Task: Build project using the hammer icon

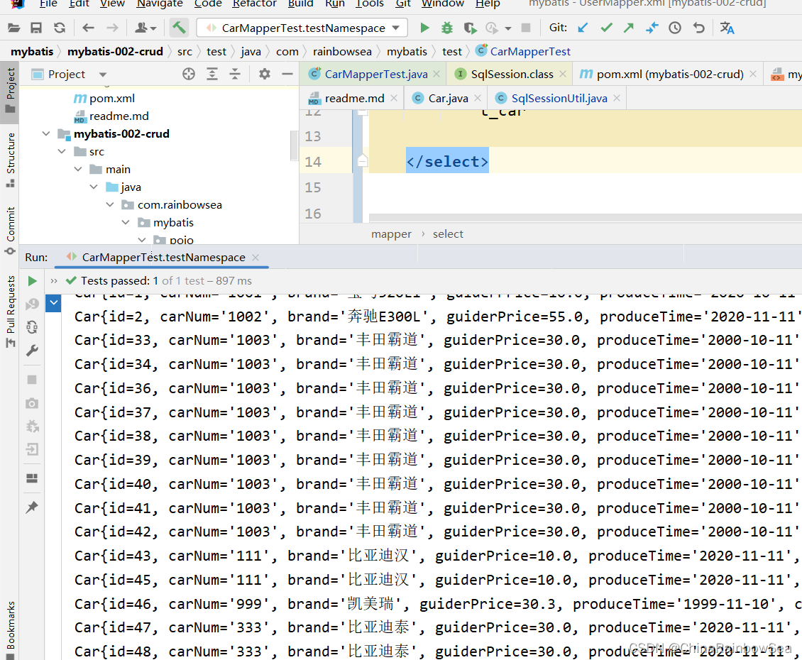Action: pyautogui.click(x=179, y=28)
